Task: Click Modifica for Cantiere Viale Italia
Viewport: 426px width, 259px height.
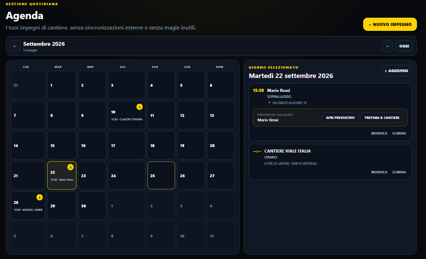Action: (x=379, y=172)
